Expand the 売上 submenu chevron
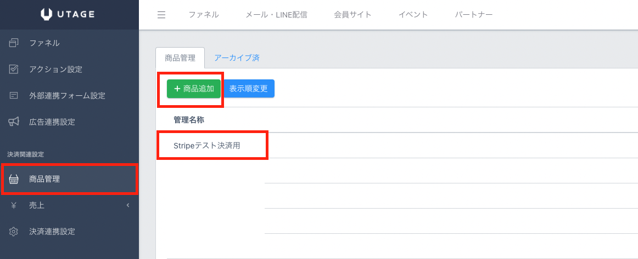The image size is (638, 259). (x=128, y=205)
